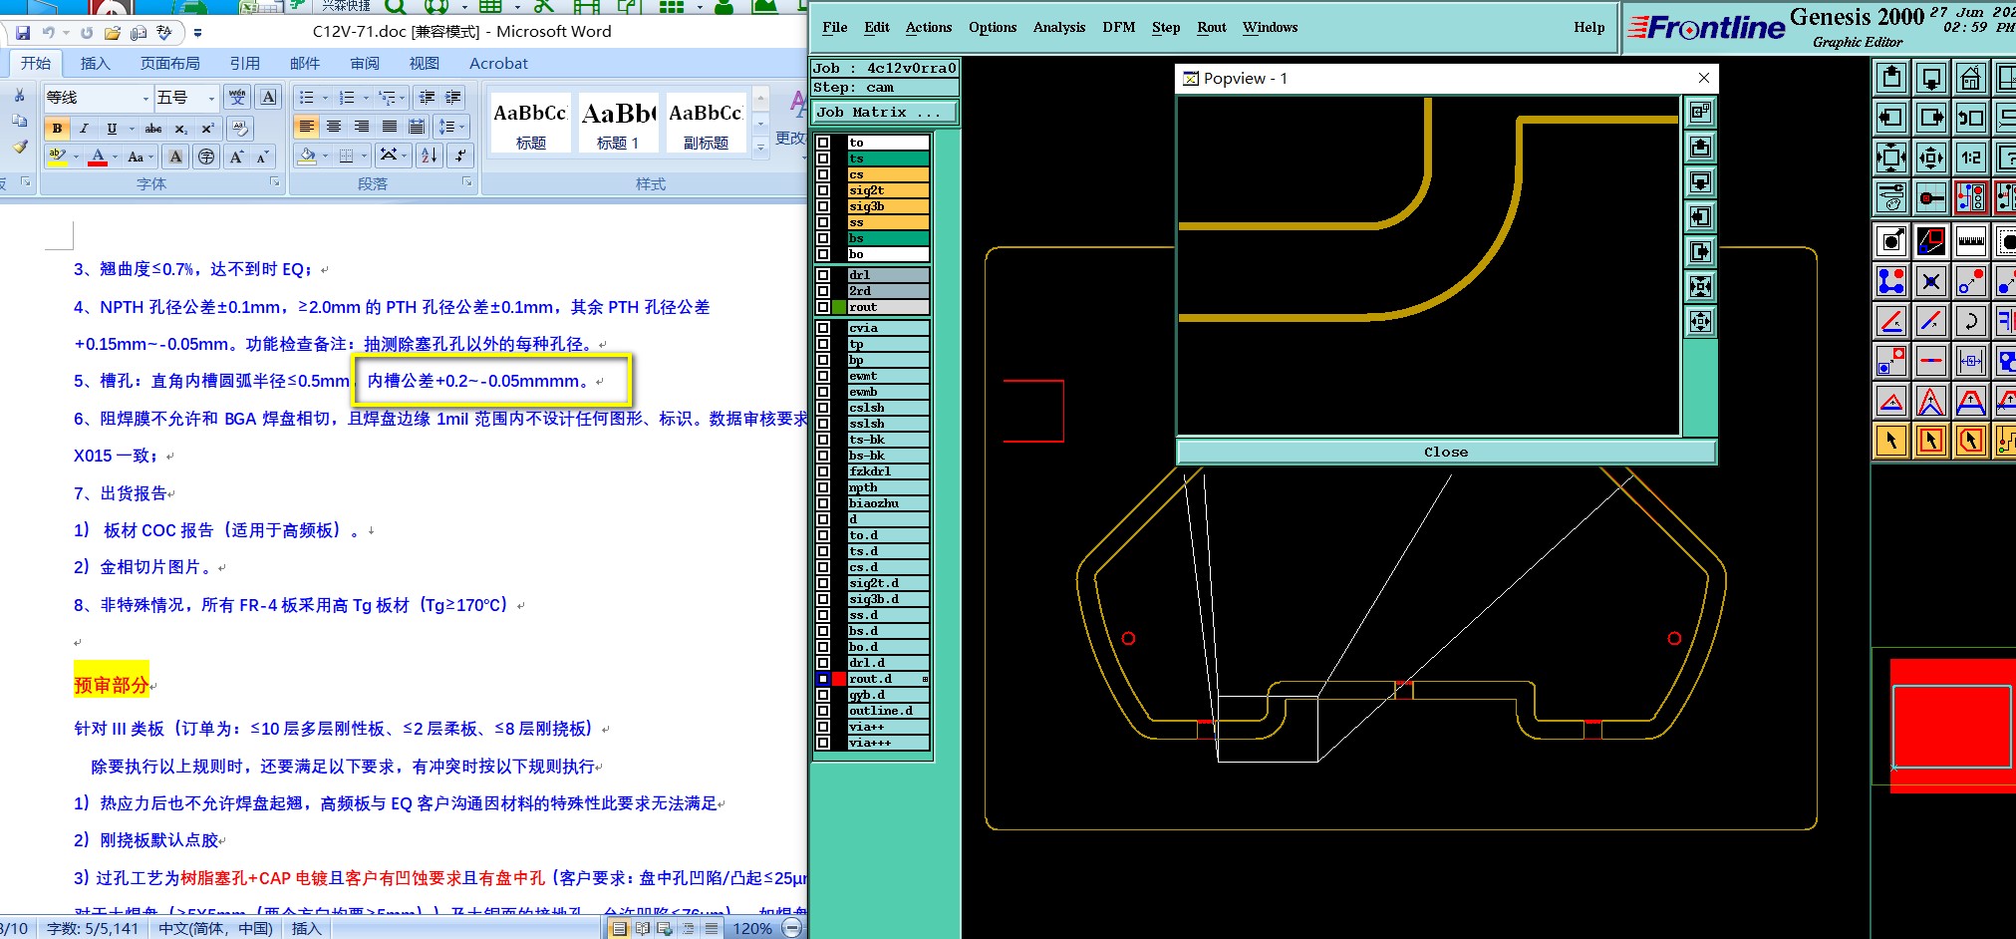Click center text alignment icon
The image size is (2016, 939).
[x=334, y=127]
